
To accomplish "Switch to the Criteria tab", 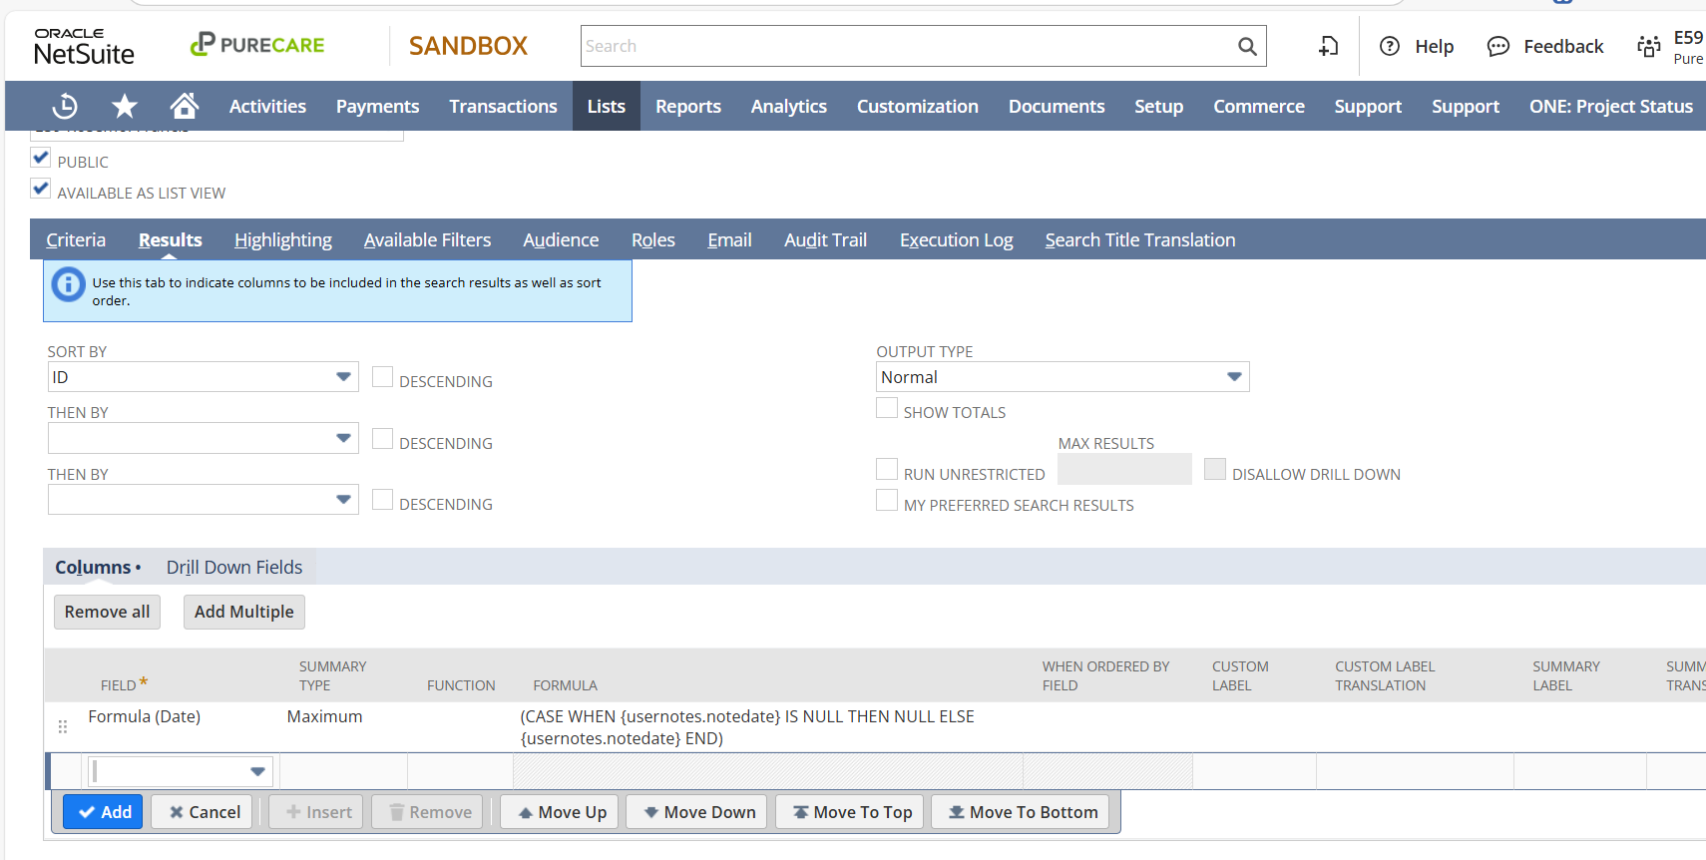I will pyautogui.click(x=76, y=239).
